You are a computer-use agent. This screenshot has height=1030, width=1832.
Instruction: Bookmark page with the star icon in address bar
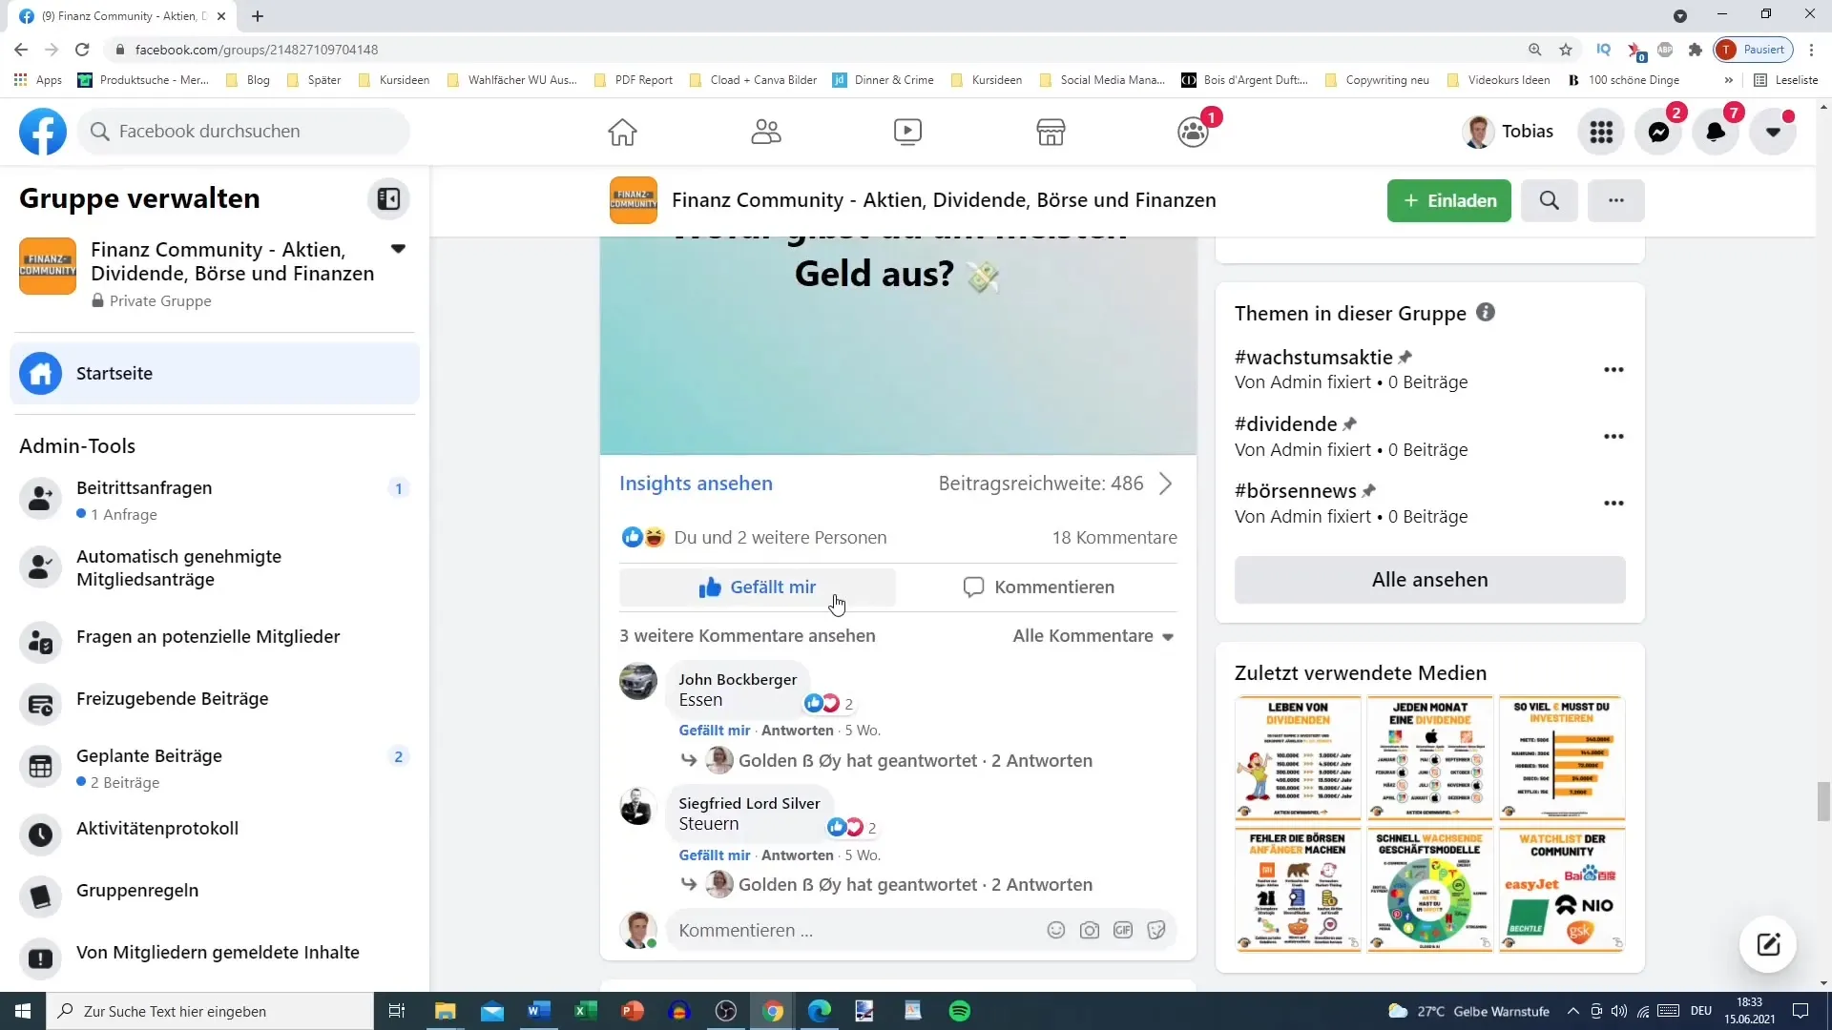coord(1566,50)
